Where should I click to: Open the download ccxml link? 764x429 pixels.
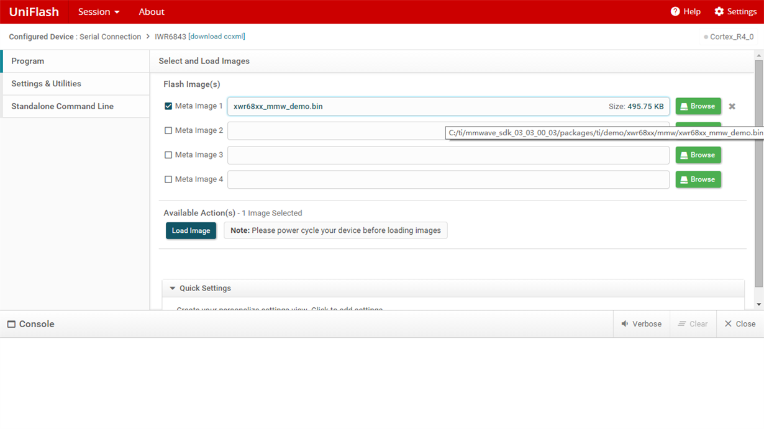coord(217,36)
